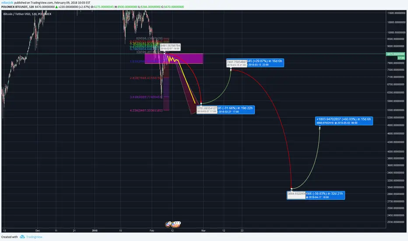408x241 pixels.
Task: Click the Feb label on the time axis
Action: [x=152, y=230]
